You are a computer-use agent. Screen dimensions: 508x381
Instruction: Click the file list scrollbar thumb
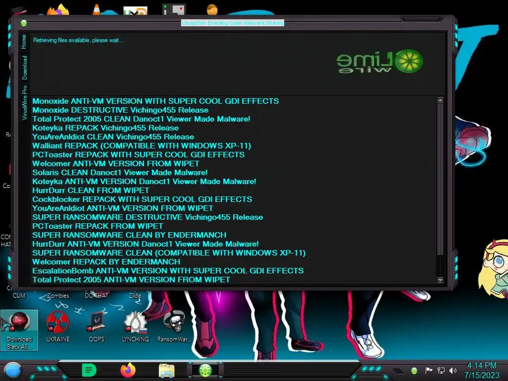(440, 179)
